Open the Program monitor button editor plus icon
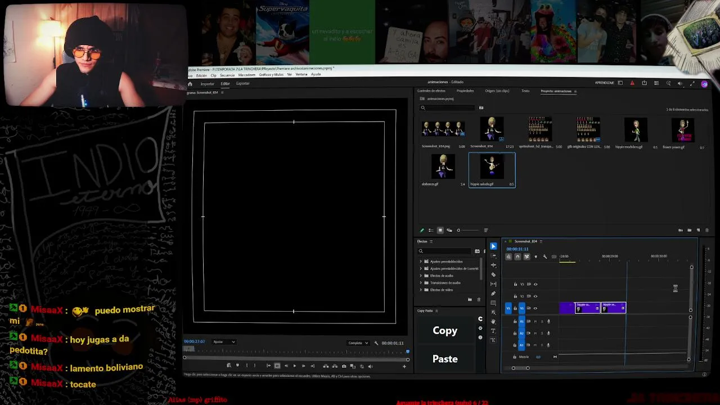The image size is (720, 405). point(404,367)
